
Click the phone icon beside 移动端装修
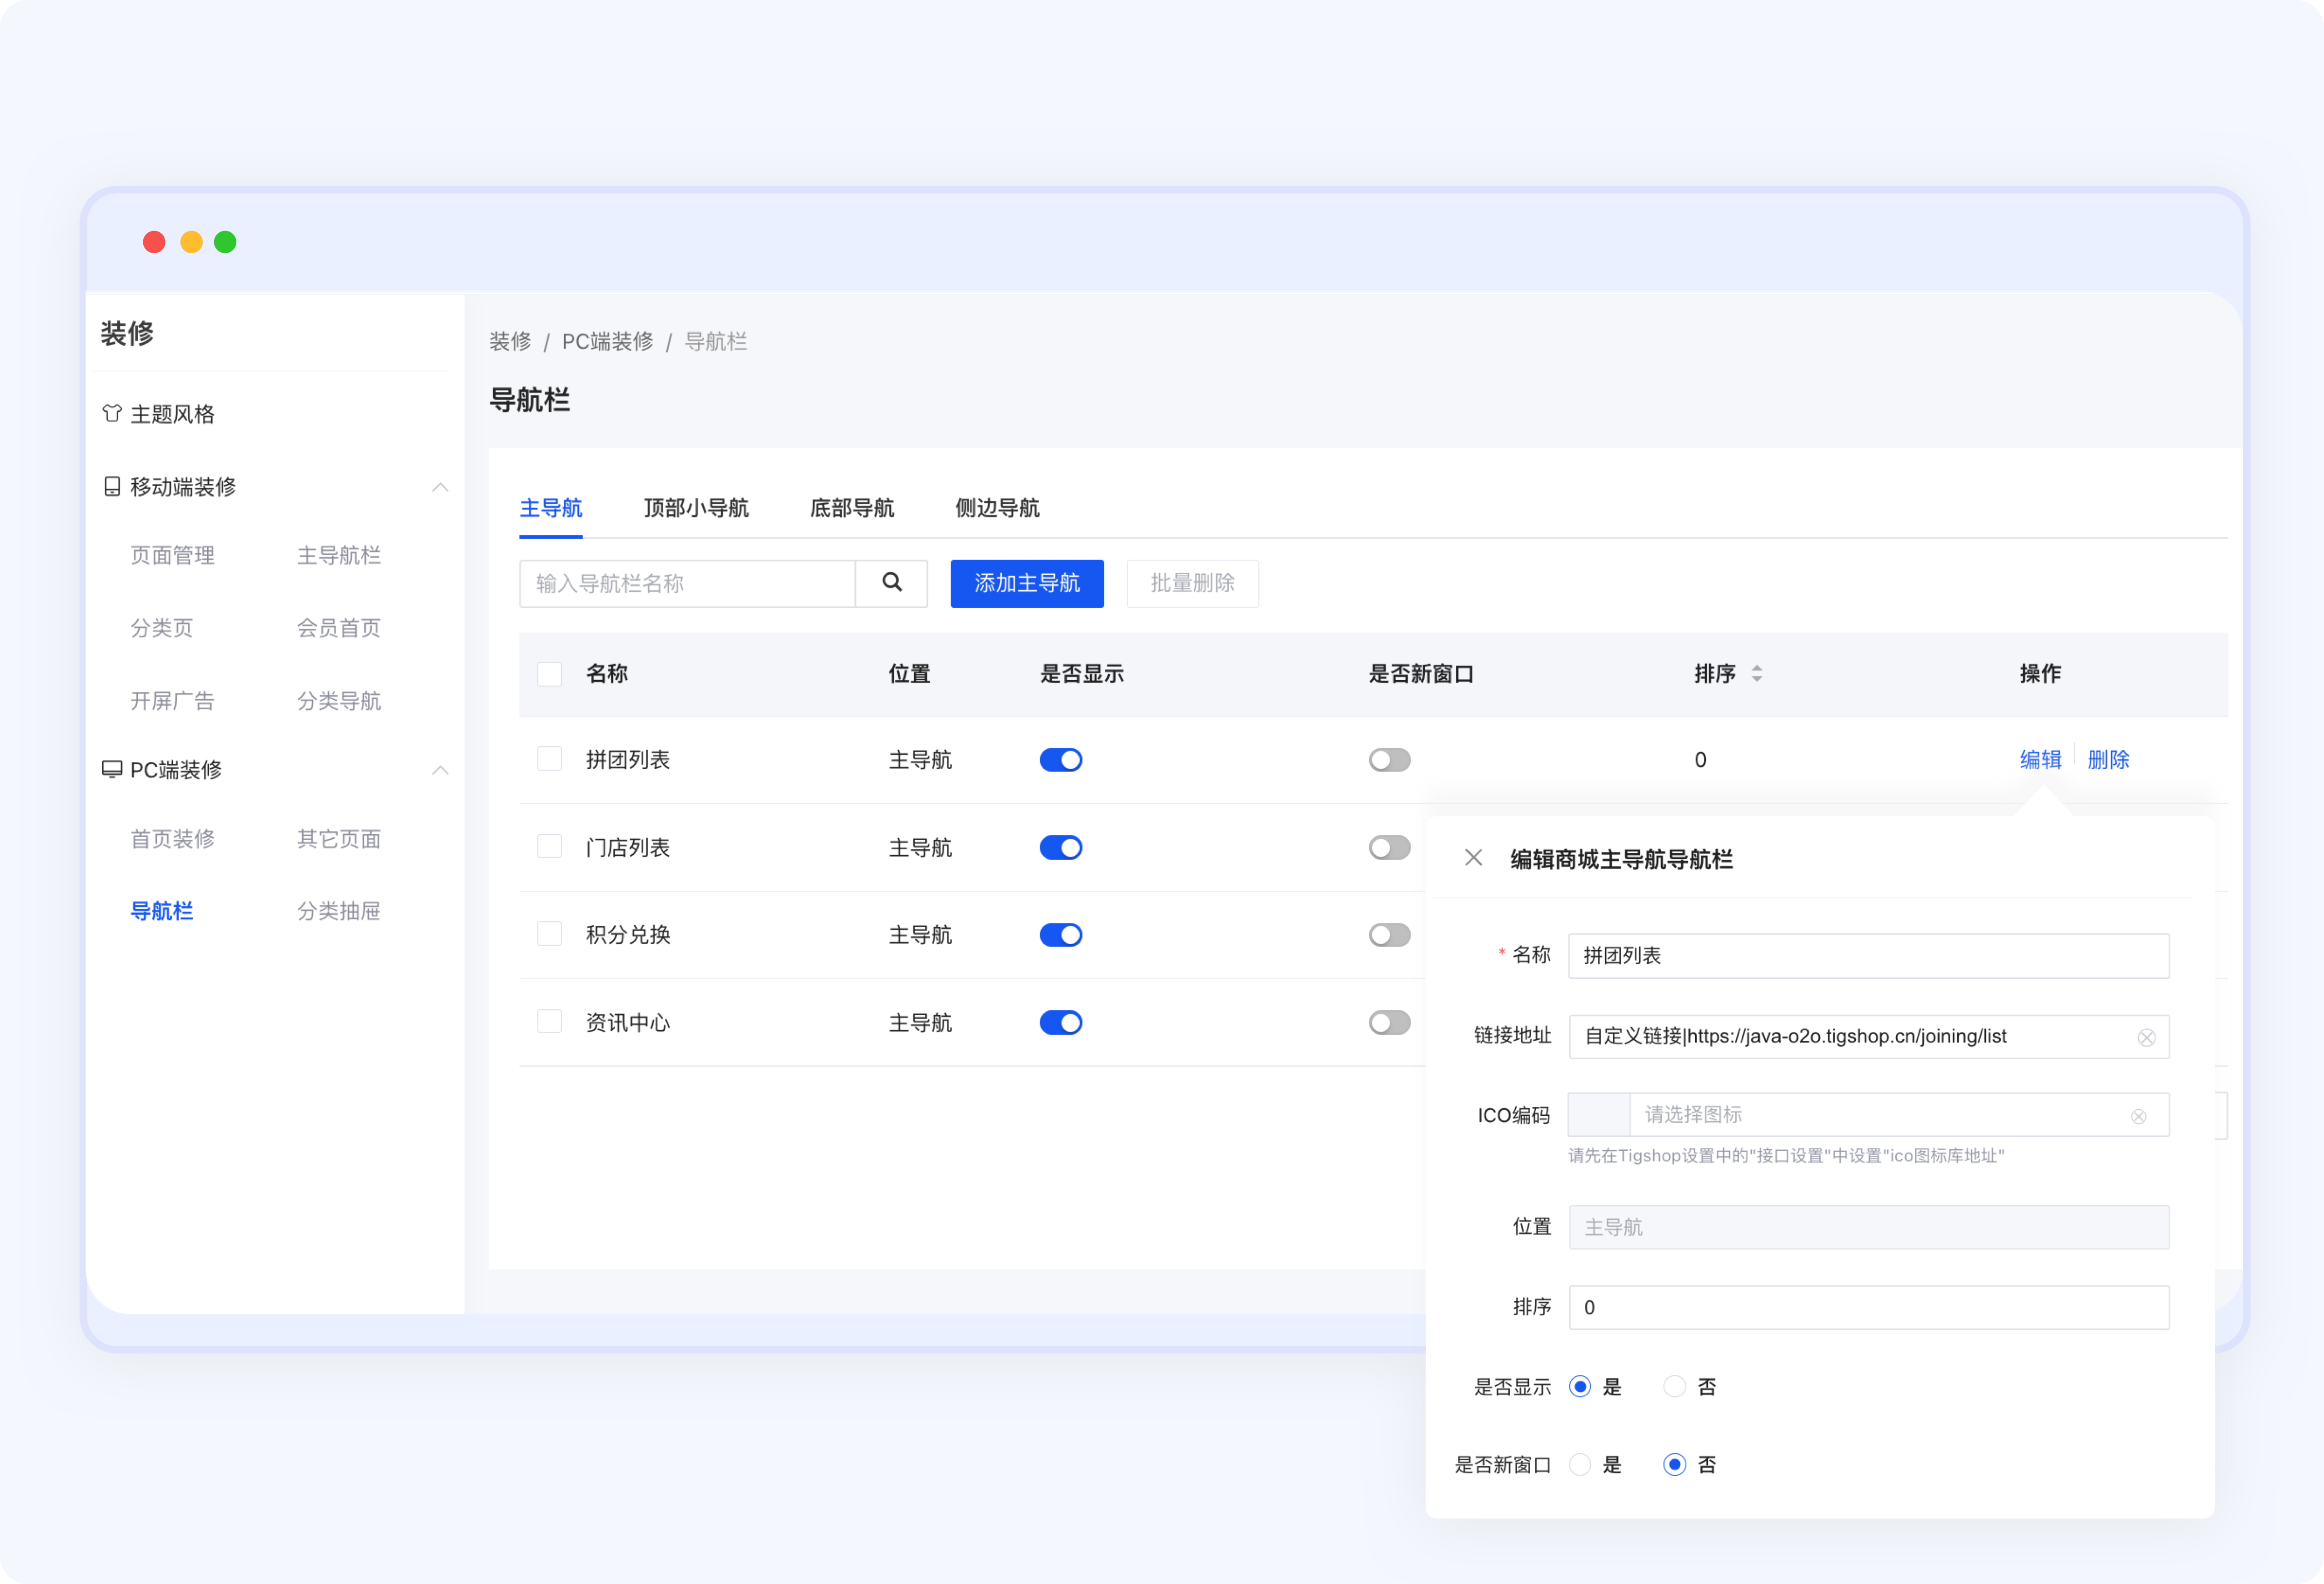click(x=111, y=487)
